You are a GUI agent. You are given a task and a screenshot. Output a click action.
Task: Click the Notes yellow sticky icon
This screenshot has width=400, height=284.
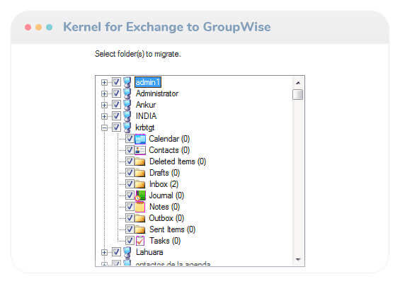coord(140,207)
